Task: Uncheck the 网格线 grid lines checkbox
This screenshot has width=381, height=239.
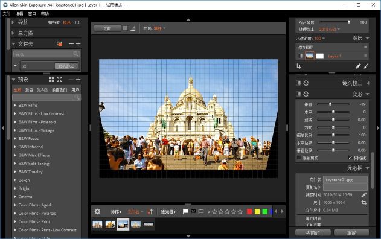Action: pos(350,158)
